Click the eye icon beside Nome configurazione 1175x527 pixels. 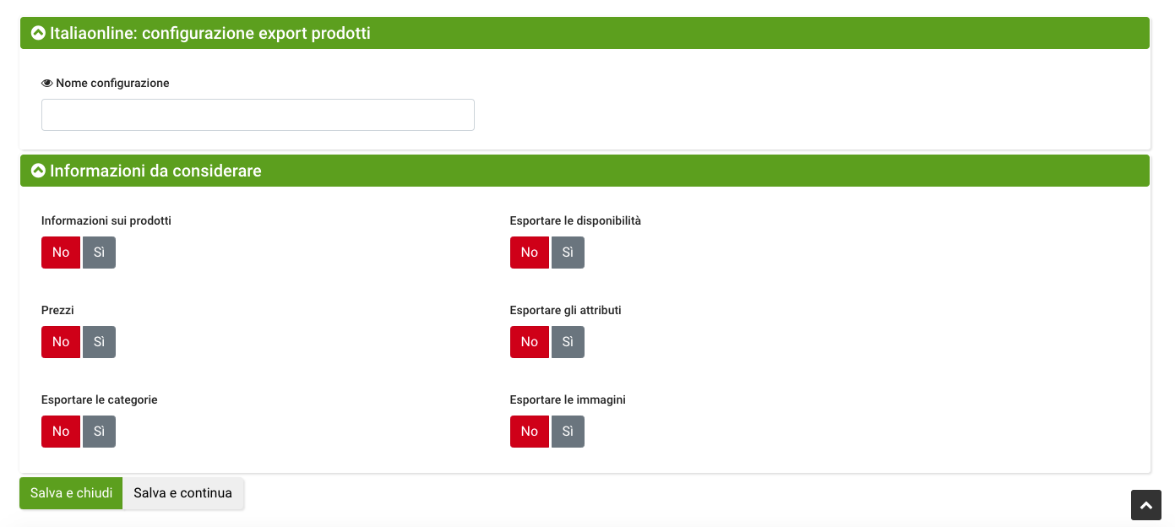pos(47,84)
